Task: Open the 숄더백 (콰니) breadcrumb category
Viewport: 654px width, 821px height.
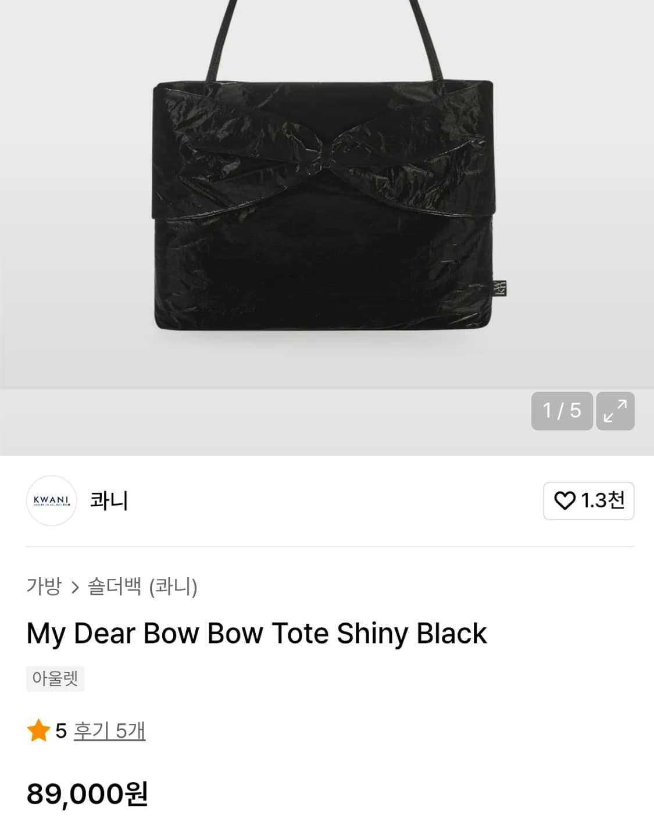Action: pyautogui.click(x=142, y=587)
